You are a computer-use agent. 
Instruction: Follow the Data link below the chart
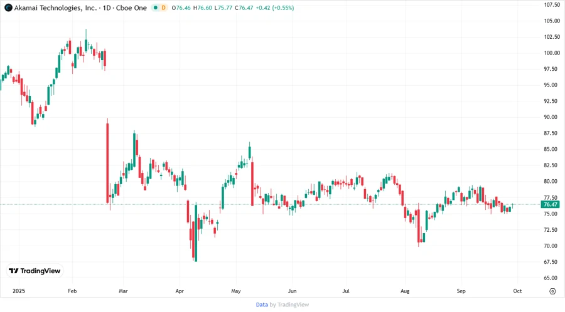coord(262,305)
